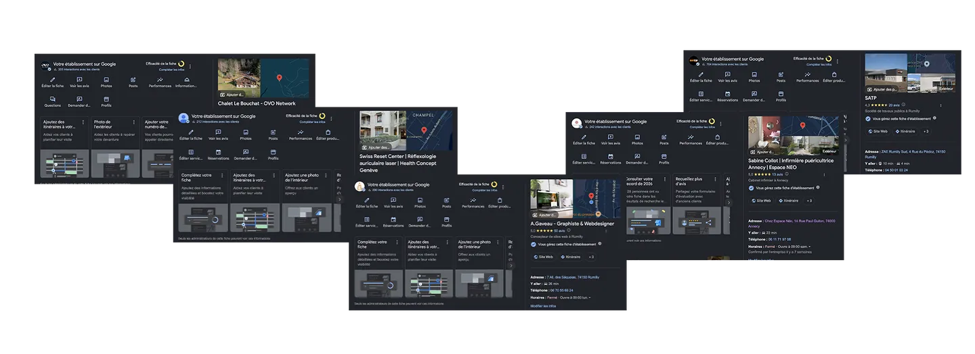The image size is (975, 354).
Task: Open A.Gaveau address link
Action: 573,277
